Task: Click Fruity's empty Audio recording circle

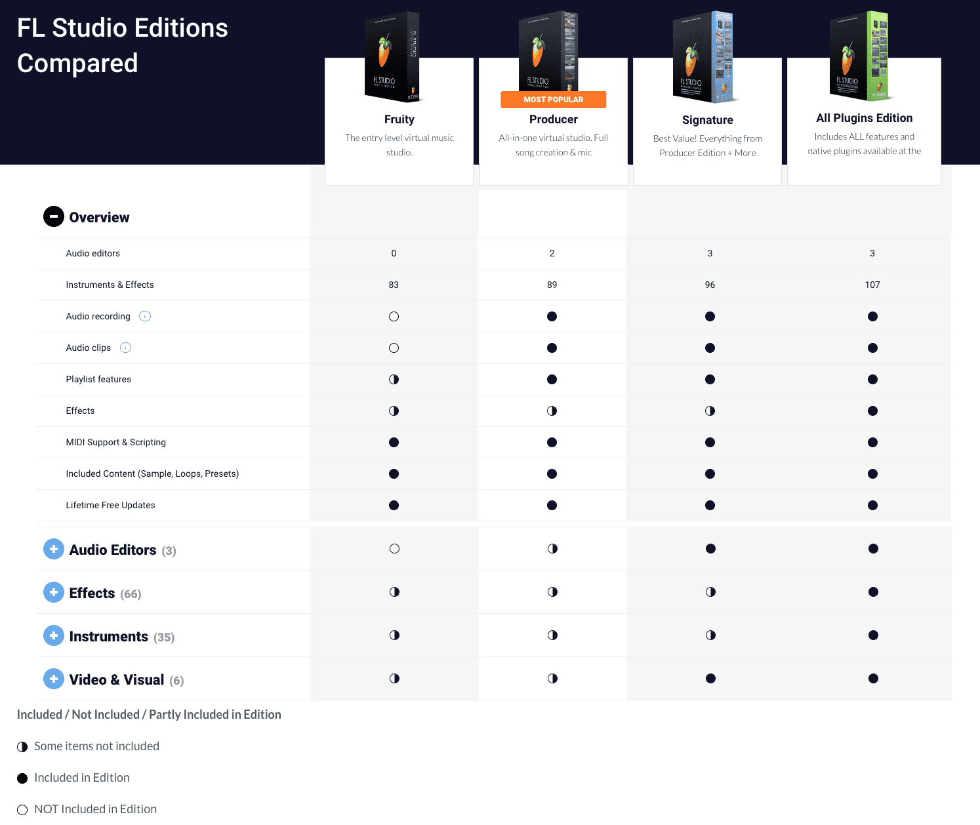Action: click(x=394, y=316)
